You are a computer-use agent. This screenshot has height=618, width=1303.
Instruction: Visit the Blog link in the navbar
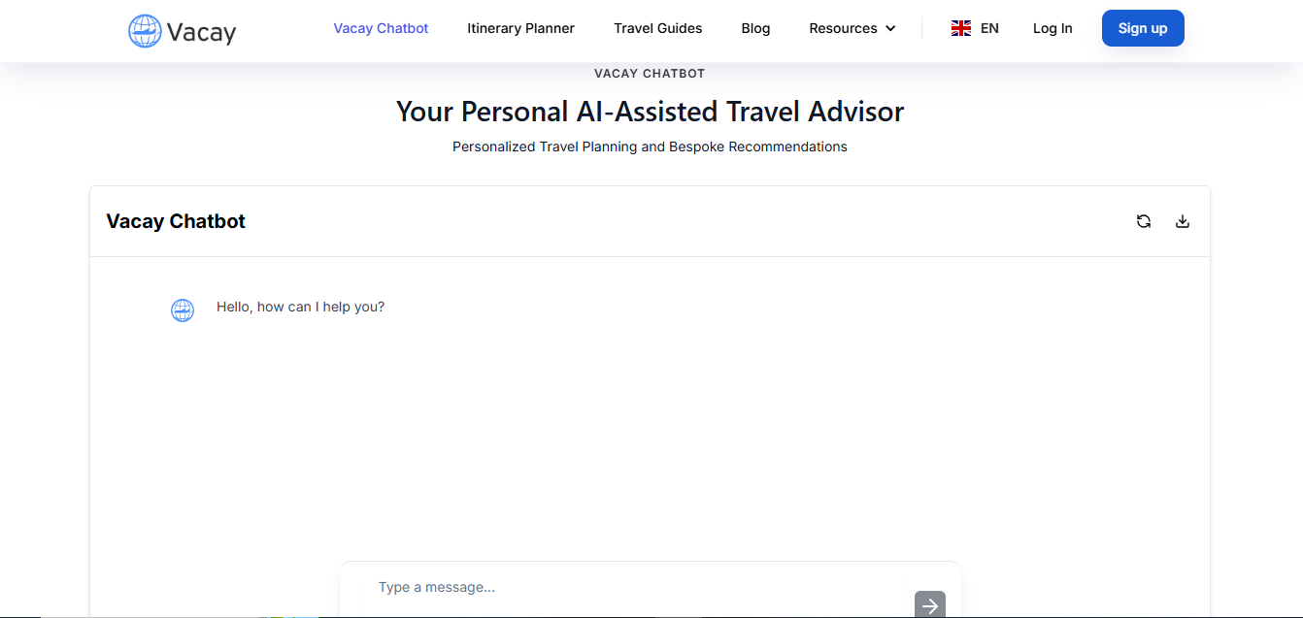(x=755, y=28)
